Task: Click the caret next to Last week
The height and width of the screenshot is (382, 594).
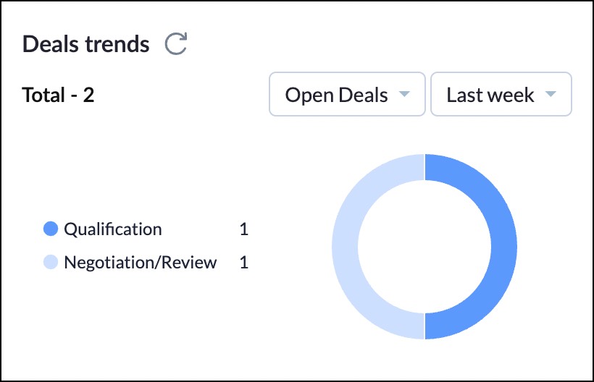Action: (x=551, y=95)
